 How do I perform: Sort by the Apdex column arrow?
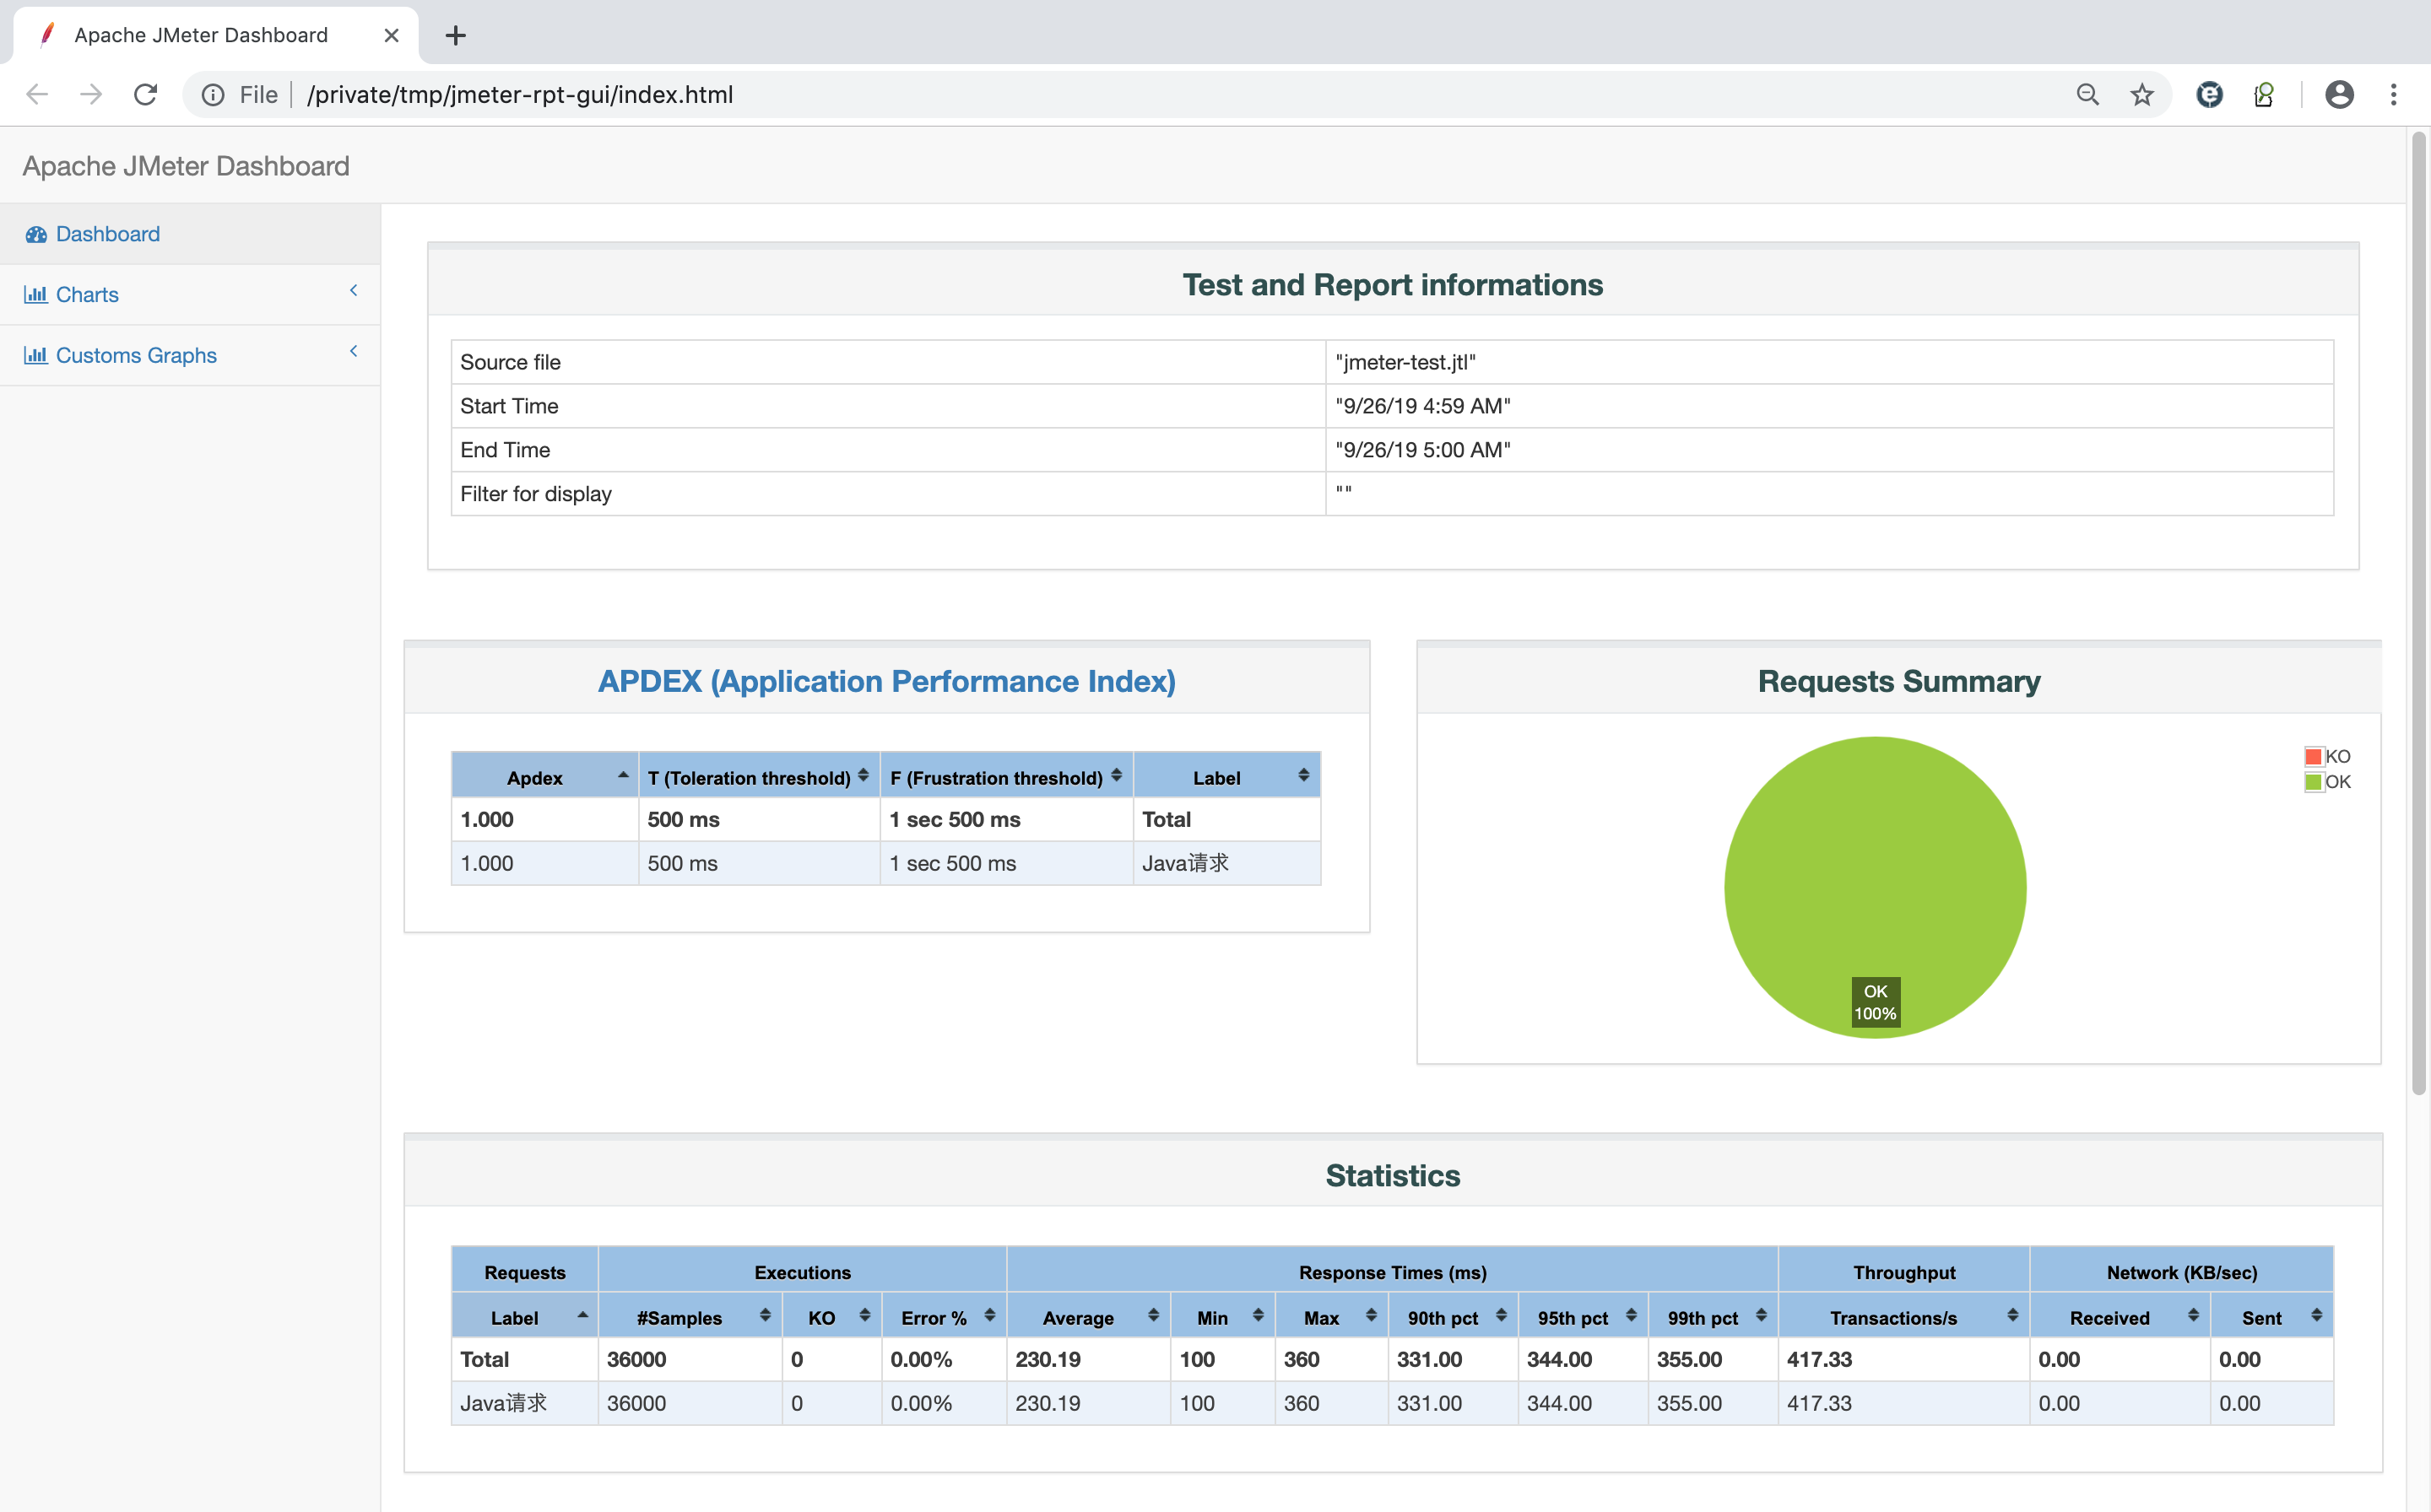[623, 776]
